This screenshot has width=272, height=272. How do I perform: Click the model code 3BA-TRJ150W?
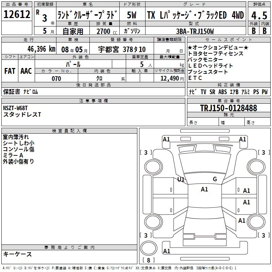[x=195, y=31]
